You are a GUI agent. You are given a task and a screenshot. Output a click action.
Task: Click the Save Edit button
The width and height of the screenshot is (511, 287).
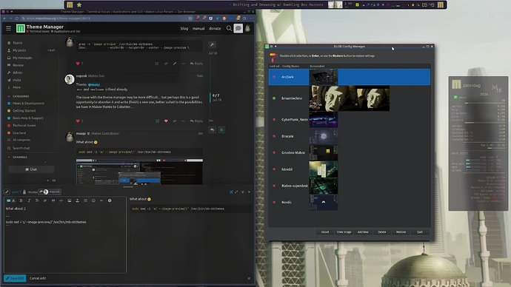coord(15,278)
